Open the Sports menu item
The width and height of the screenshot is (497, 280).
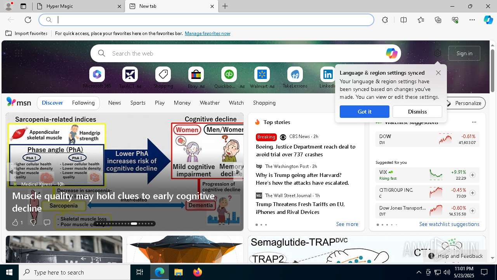point(138,103)
